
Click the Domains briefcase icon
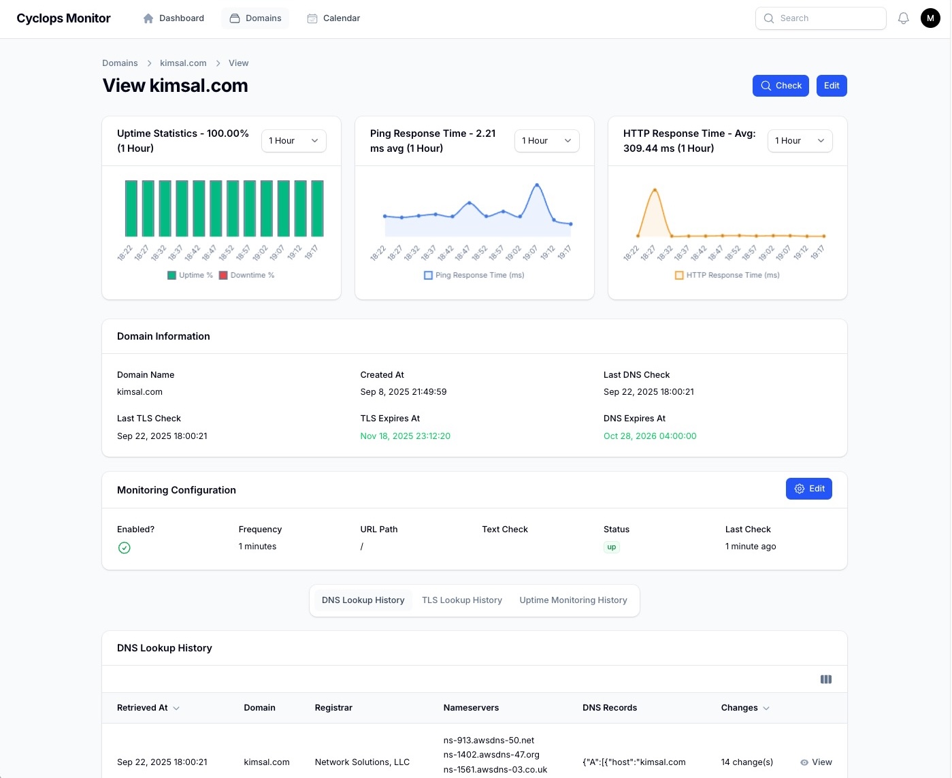click(233, 18)
